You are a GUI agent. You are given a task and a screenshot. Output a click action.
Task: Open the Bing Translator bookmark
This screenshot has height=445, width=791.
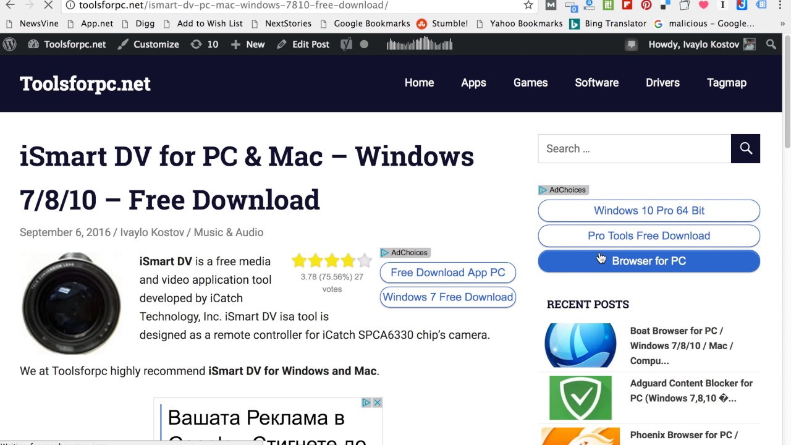click(607, 23)
